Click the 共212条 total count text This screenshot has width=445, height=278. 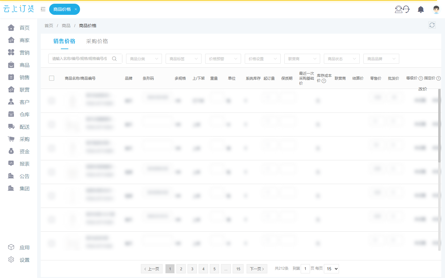tap(282, 268)
